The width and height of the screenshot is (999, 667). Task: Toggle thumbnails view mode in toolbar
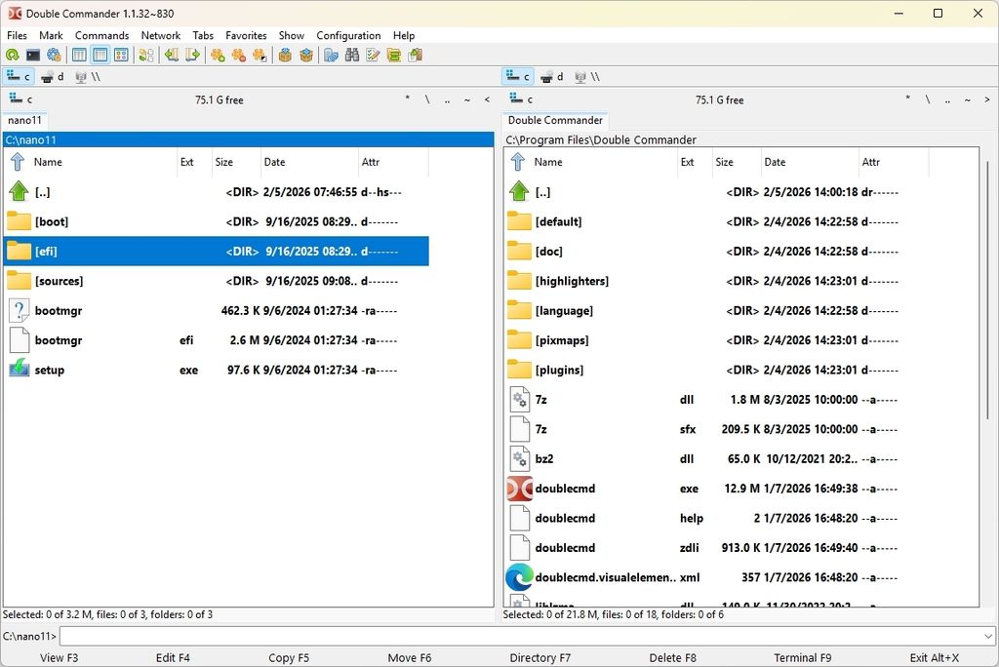121,56
